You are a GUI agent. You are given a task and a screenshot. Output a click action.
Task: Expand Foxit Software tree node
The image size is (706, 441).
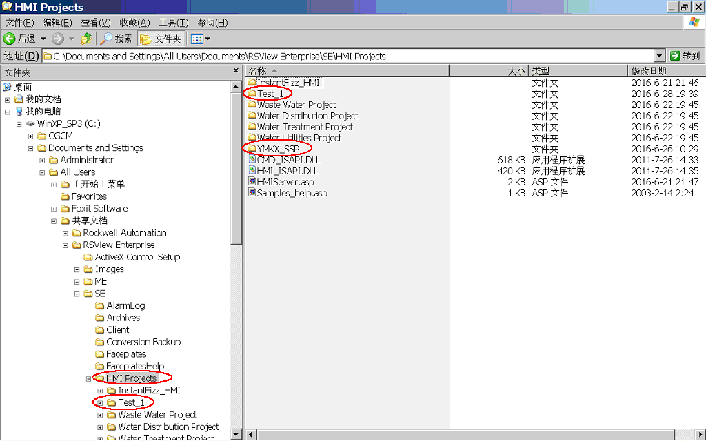click(54, 209)
